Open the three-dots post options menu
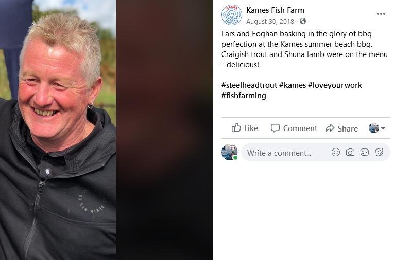The width and height of the screenshot is (394, 260). click(381, 14)
